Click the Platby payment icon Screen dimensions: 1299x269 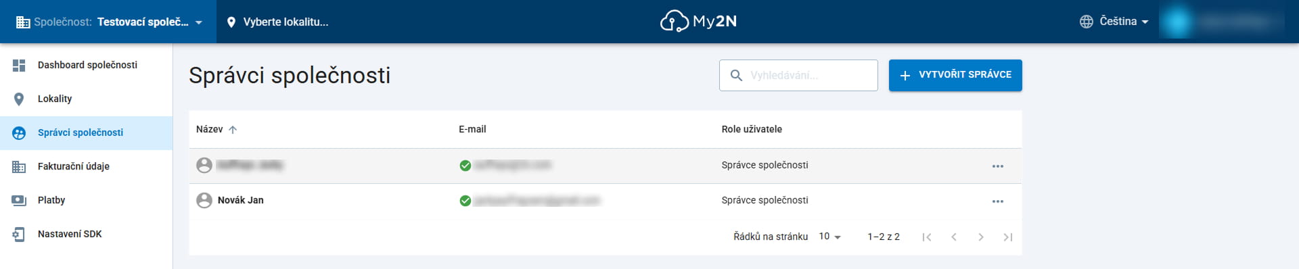19,201
